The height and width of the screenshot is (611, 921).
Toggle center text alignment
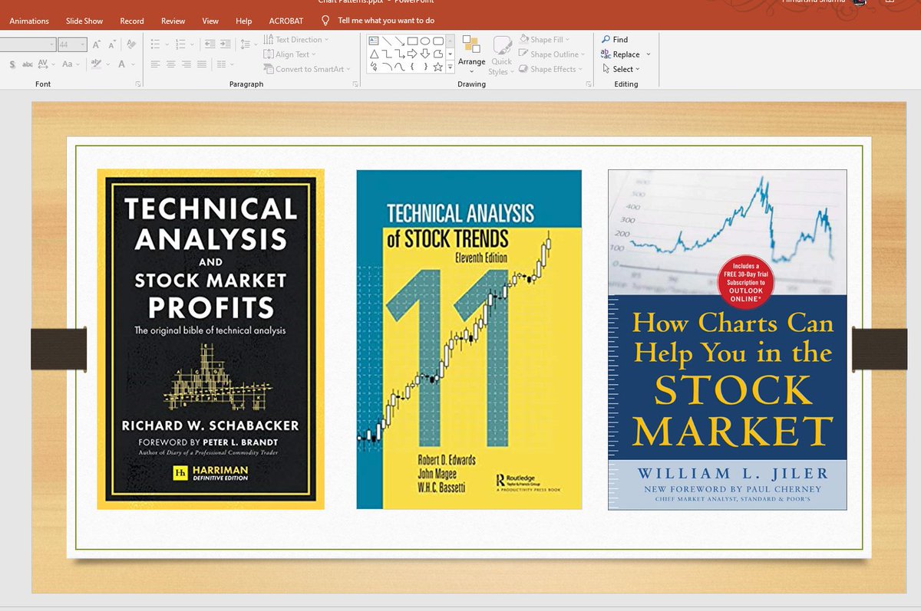pos(170,64)
